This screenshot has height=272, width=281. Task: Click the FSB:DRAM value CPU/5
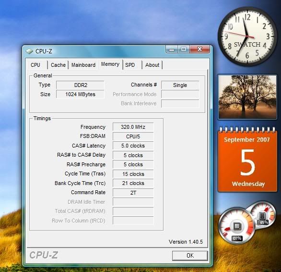pyautogui.click(x=133, y=136)
